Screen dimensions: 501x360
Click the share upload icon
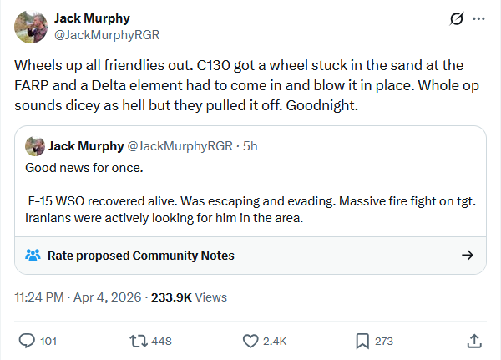tap(473, 341)
